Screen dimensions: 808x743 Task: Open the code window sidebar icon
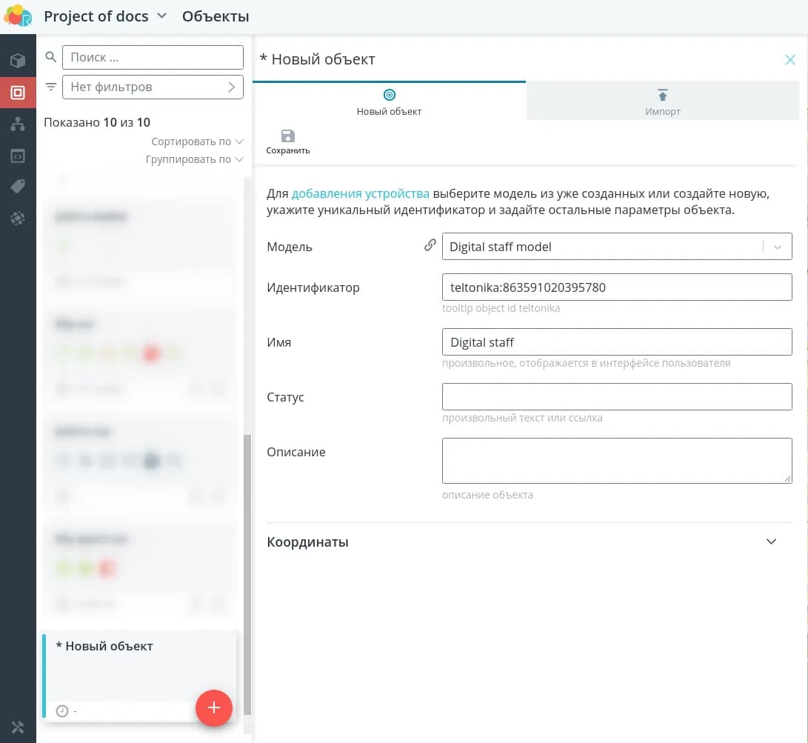pyautogui.click(x=18, y=156)
